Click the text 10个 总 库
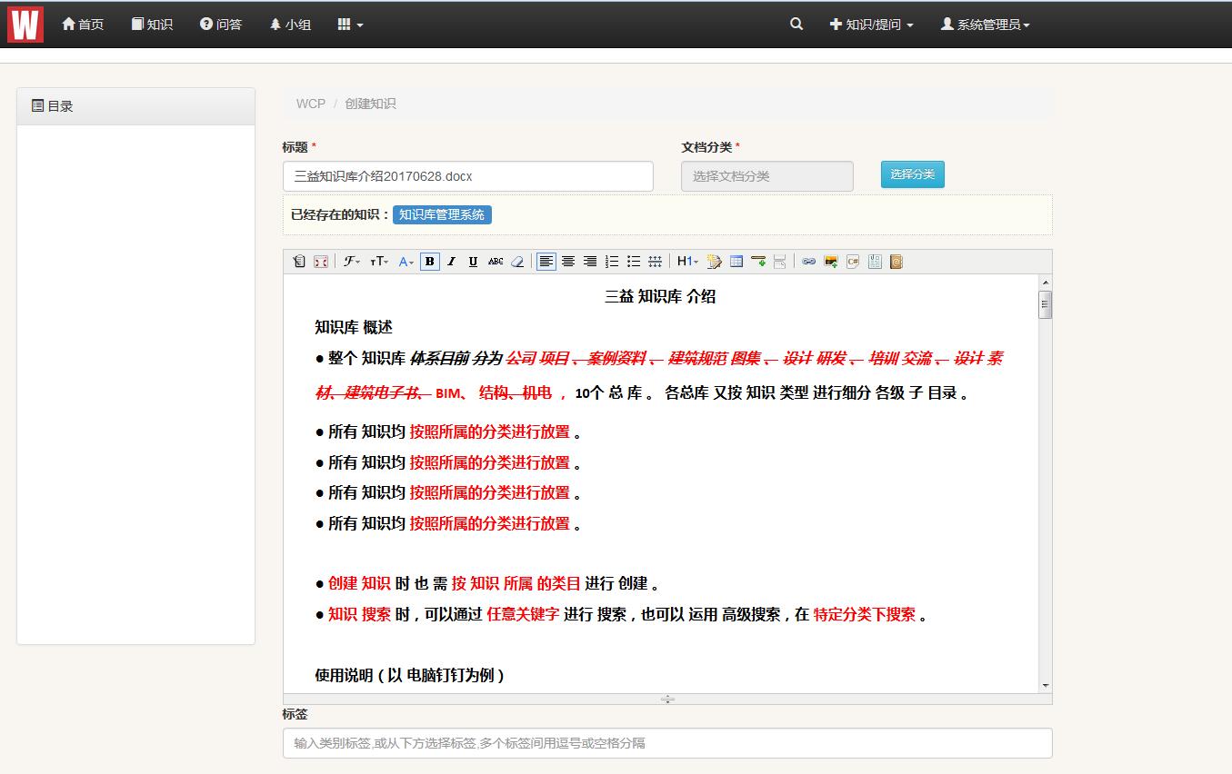Screen dimensions: 1232x774 coord(609,393)
